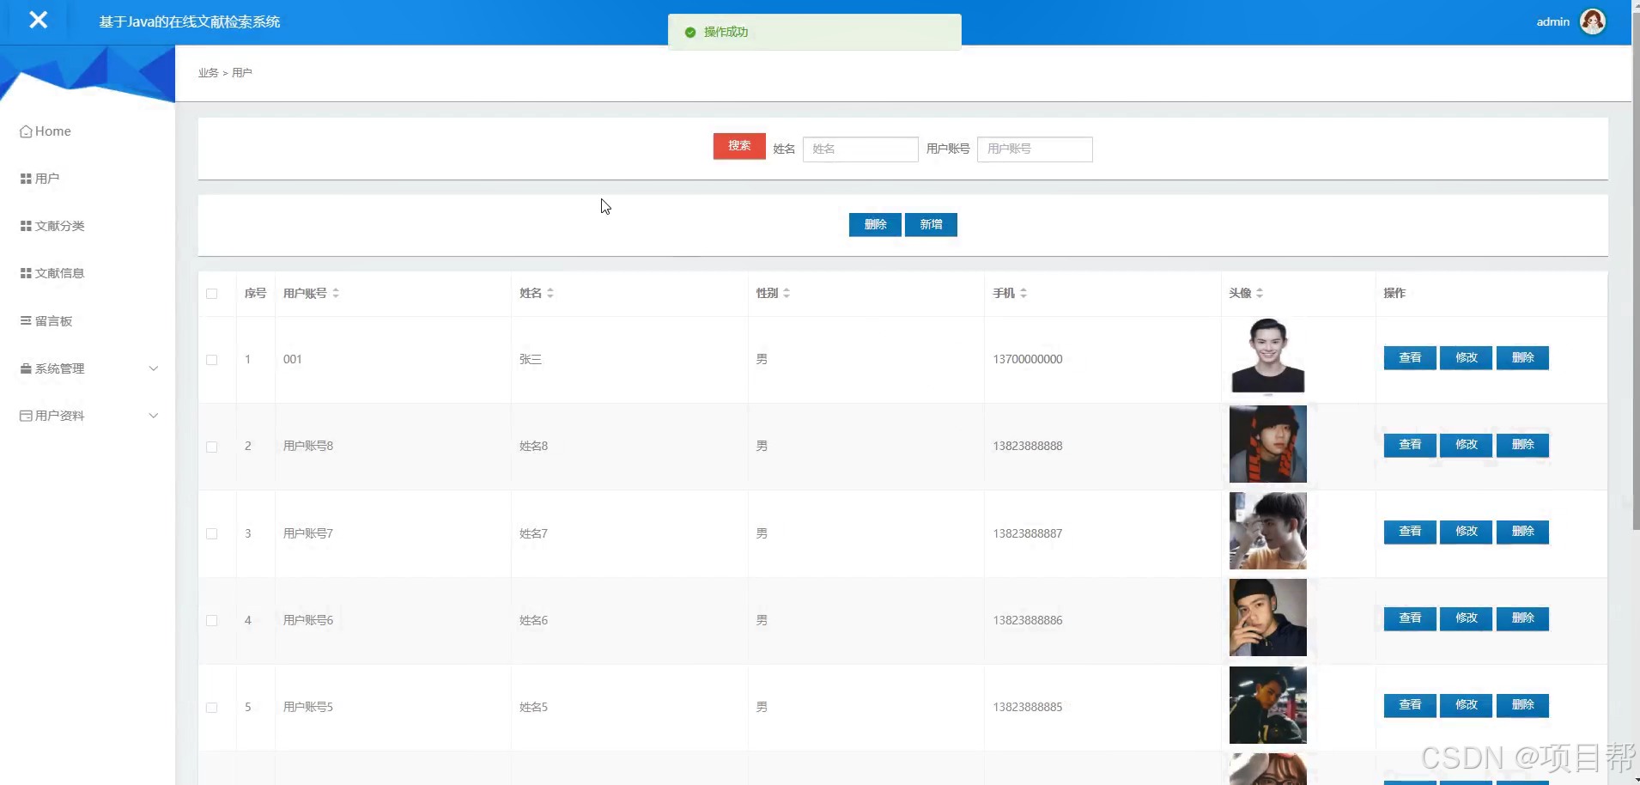1640x785 pixels.
Task: Open 张三's avatar thumbnail
Action: (1267, 356)
